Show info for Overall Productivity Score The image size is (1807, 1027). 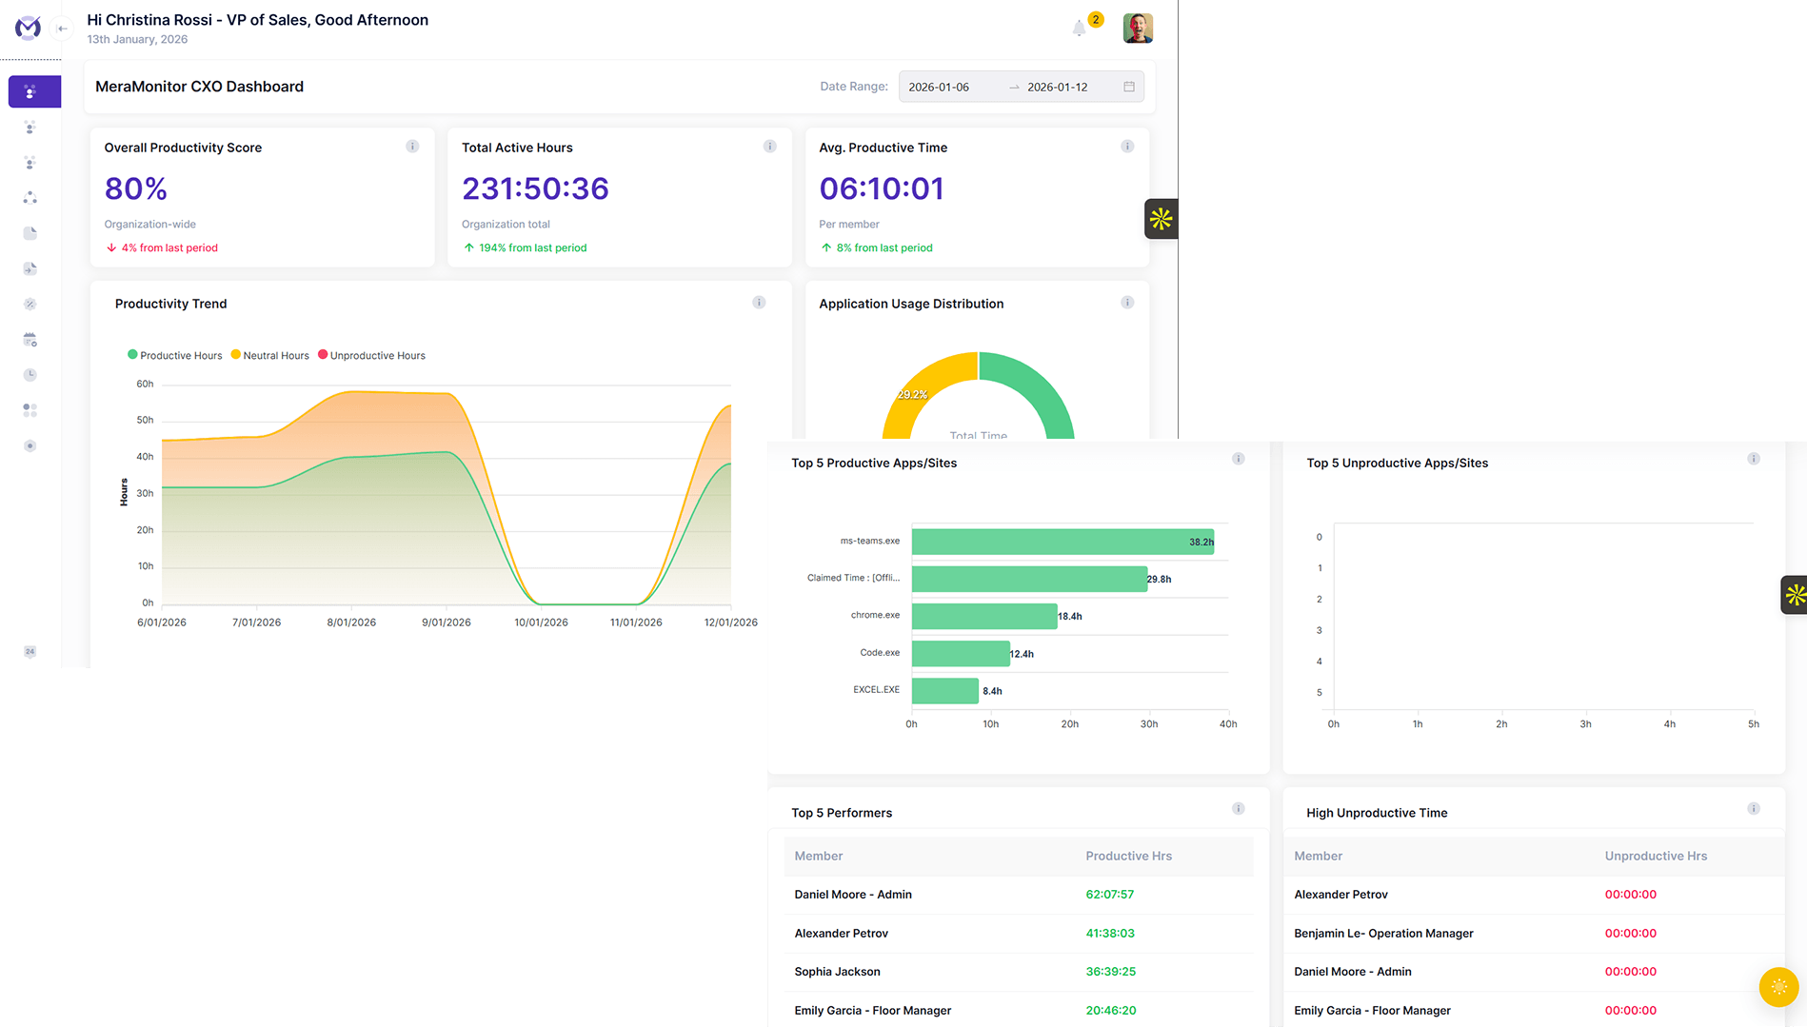pyautogui.click(x=412, y=147)
